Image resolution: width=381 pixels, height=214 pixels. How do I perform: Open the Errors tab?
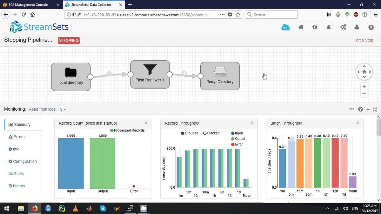click(17, 137)
